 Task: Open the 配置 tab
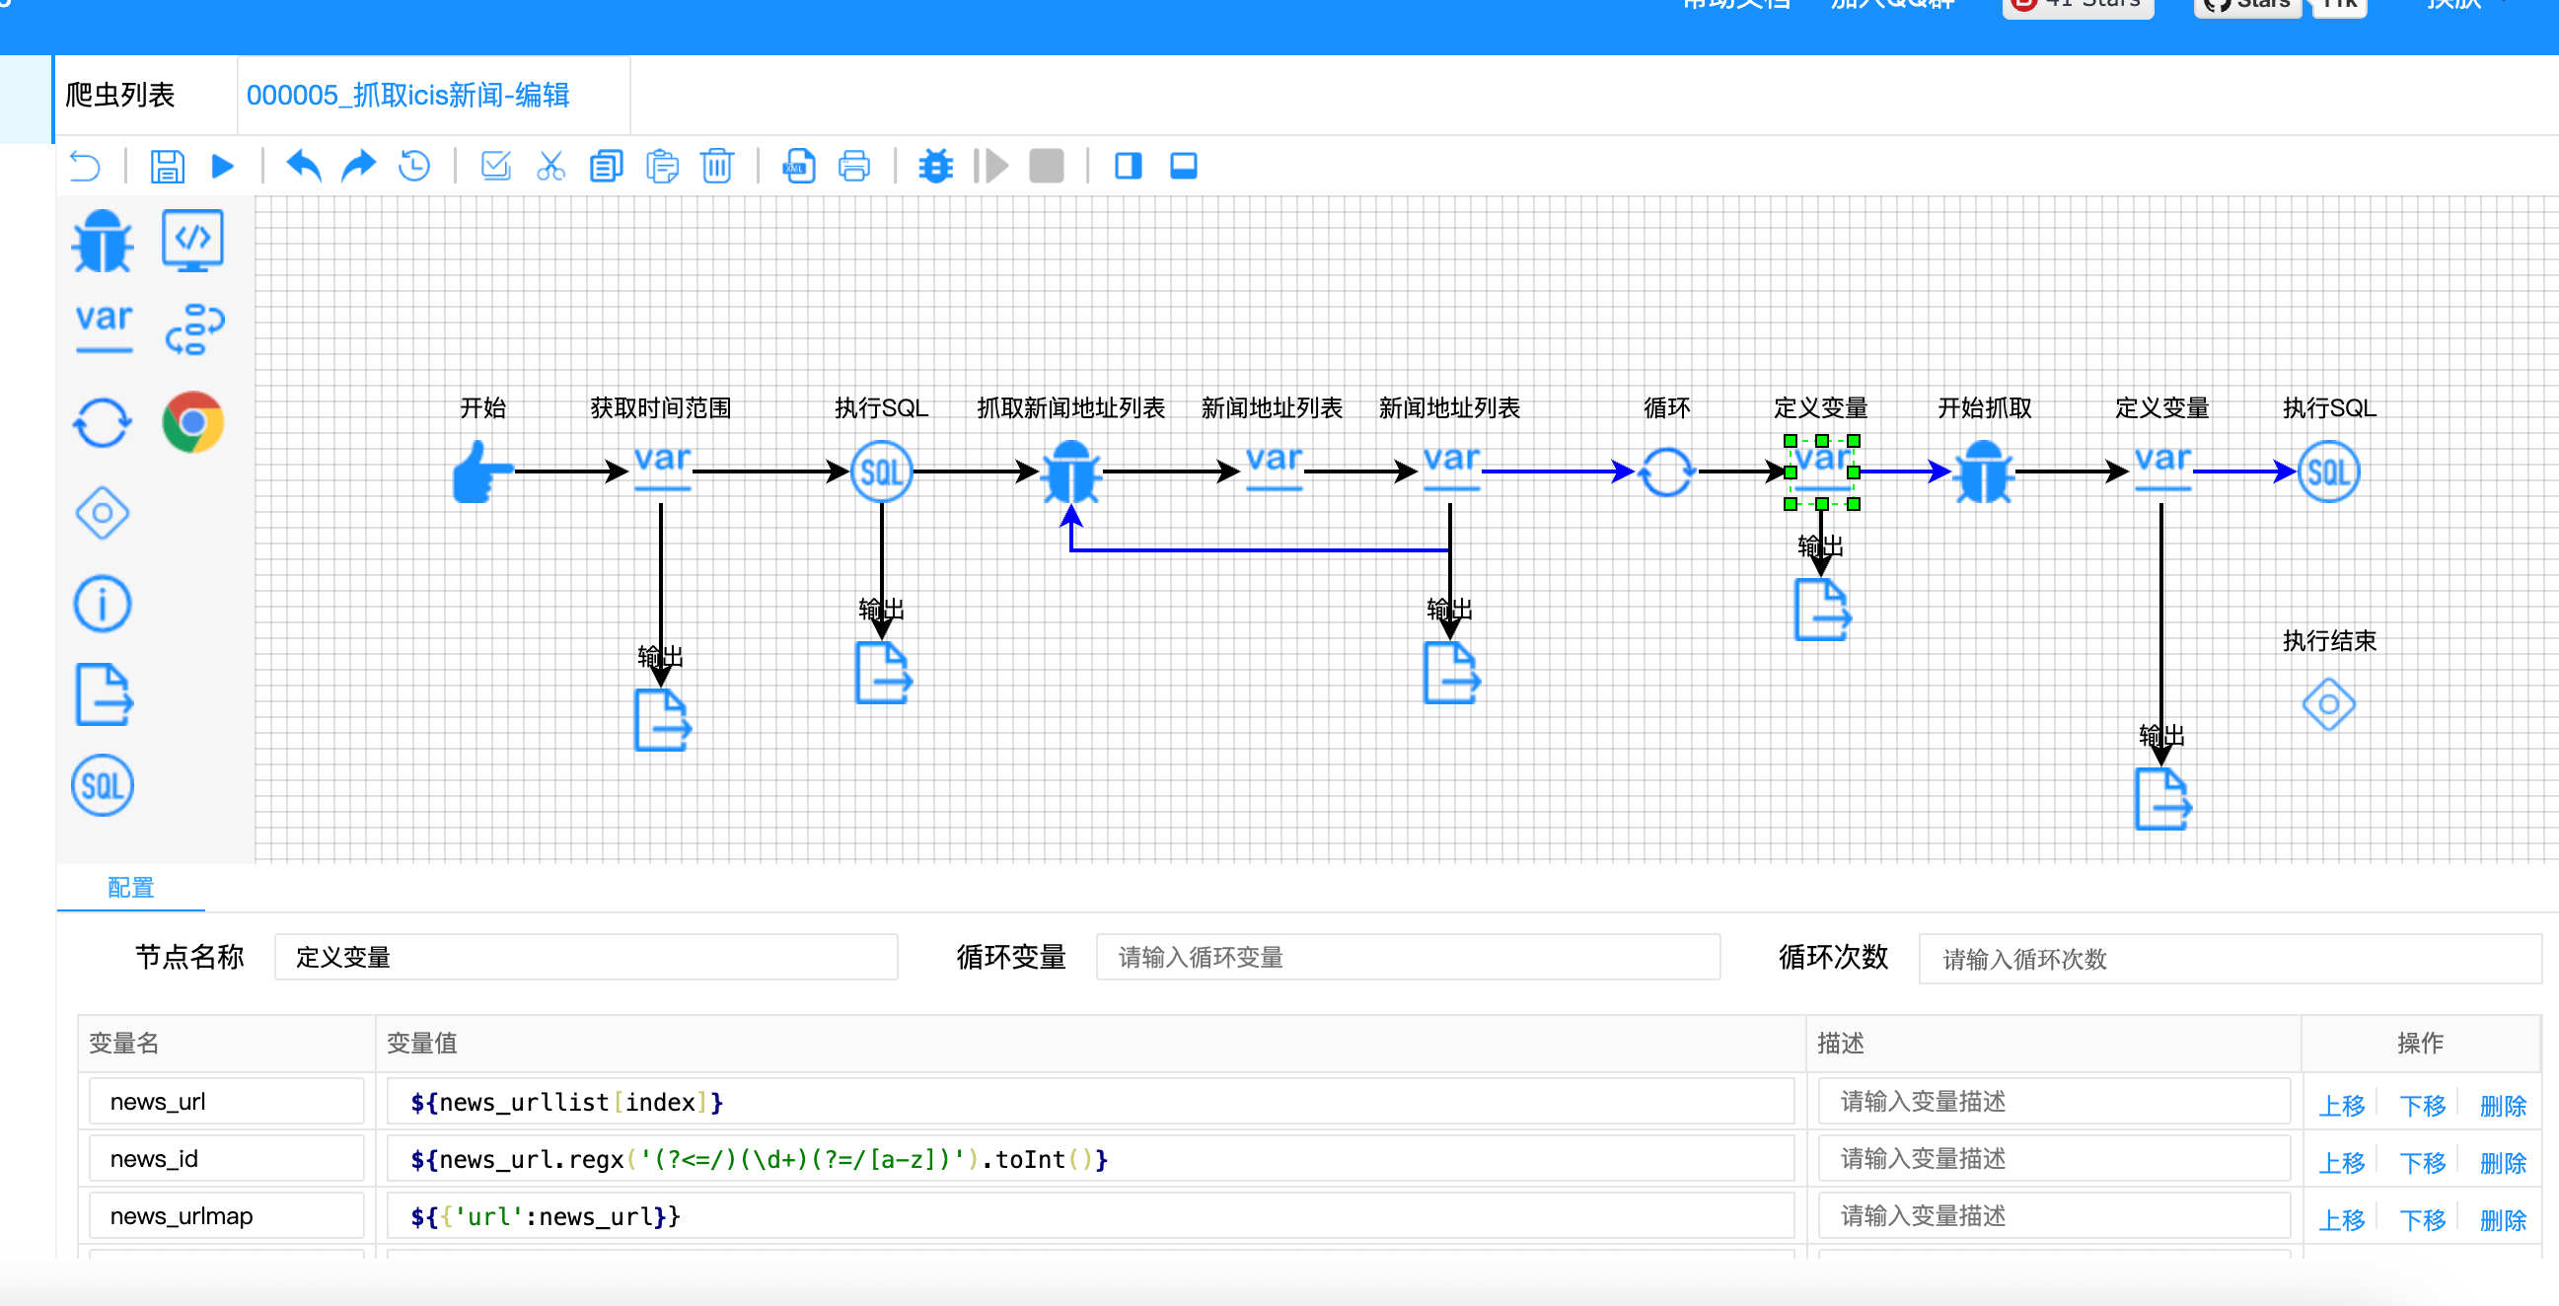click(130, 888)
